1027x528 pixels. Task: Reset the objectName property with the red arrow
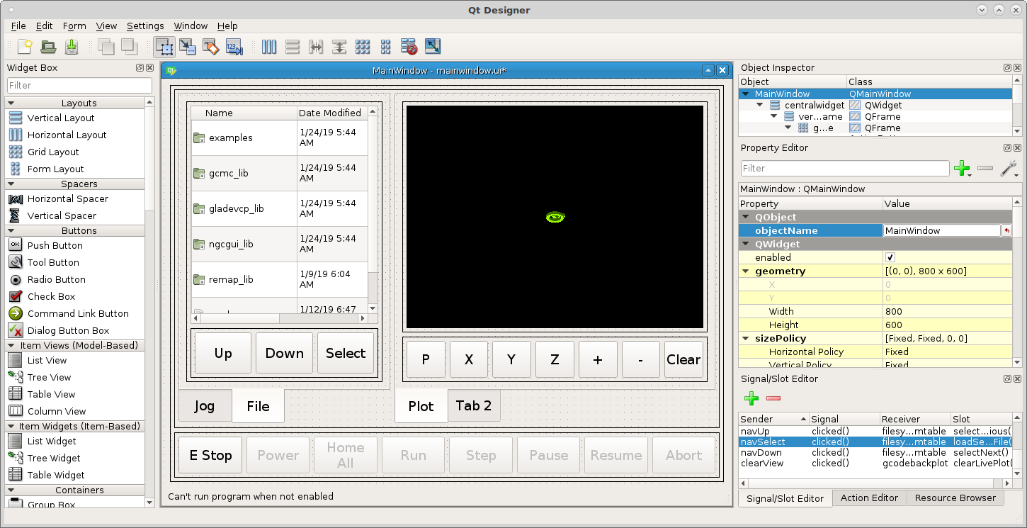[x=1006, y=230]
